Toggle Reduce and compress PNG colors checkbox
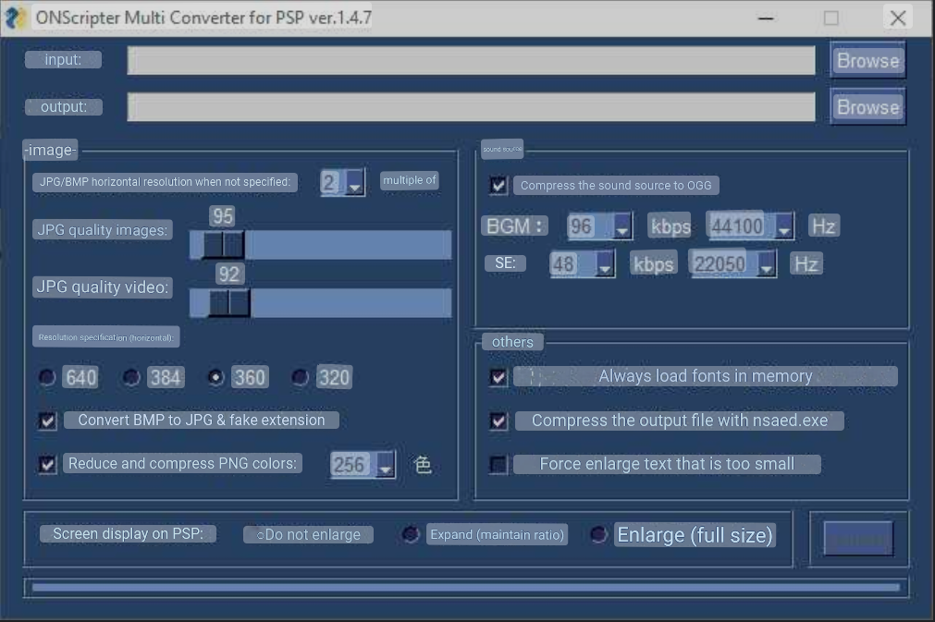This screenshot has height=622, width=935. coord(48,464)
